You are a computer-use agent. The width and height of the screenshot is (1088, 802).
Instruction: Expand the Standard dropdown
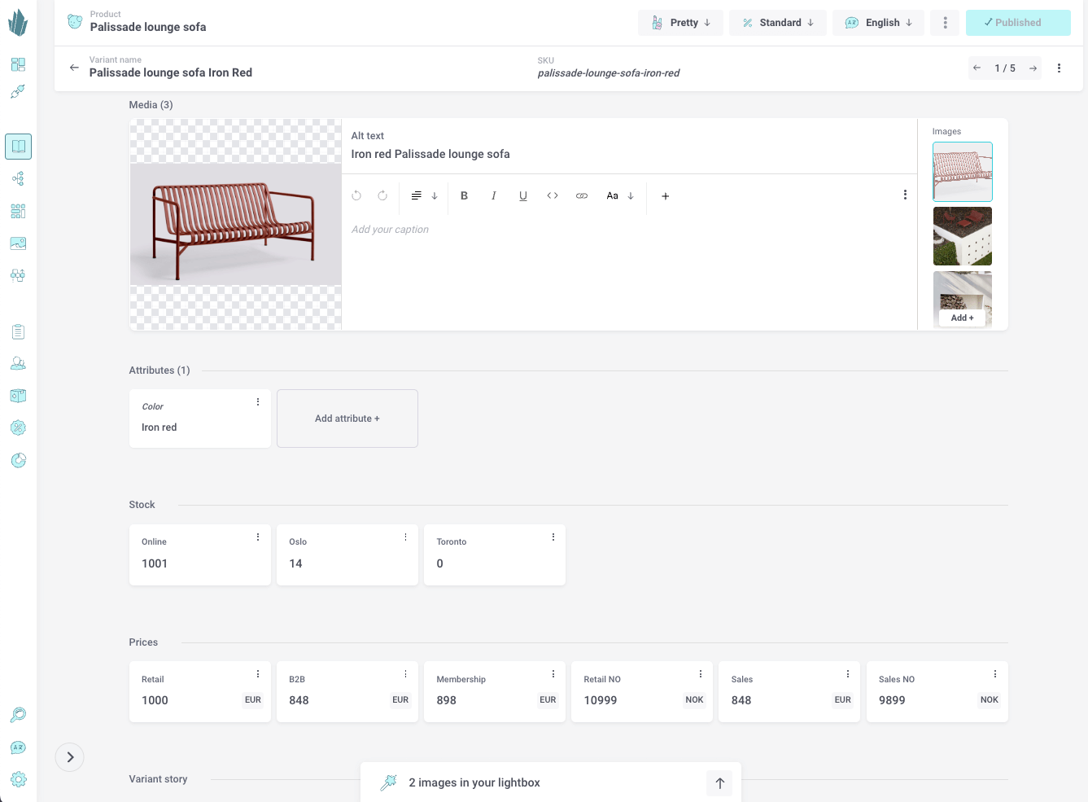click(x=777, y=23)
